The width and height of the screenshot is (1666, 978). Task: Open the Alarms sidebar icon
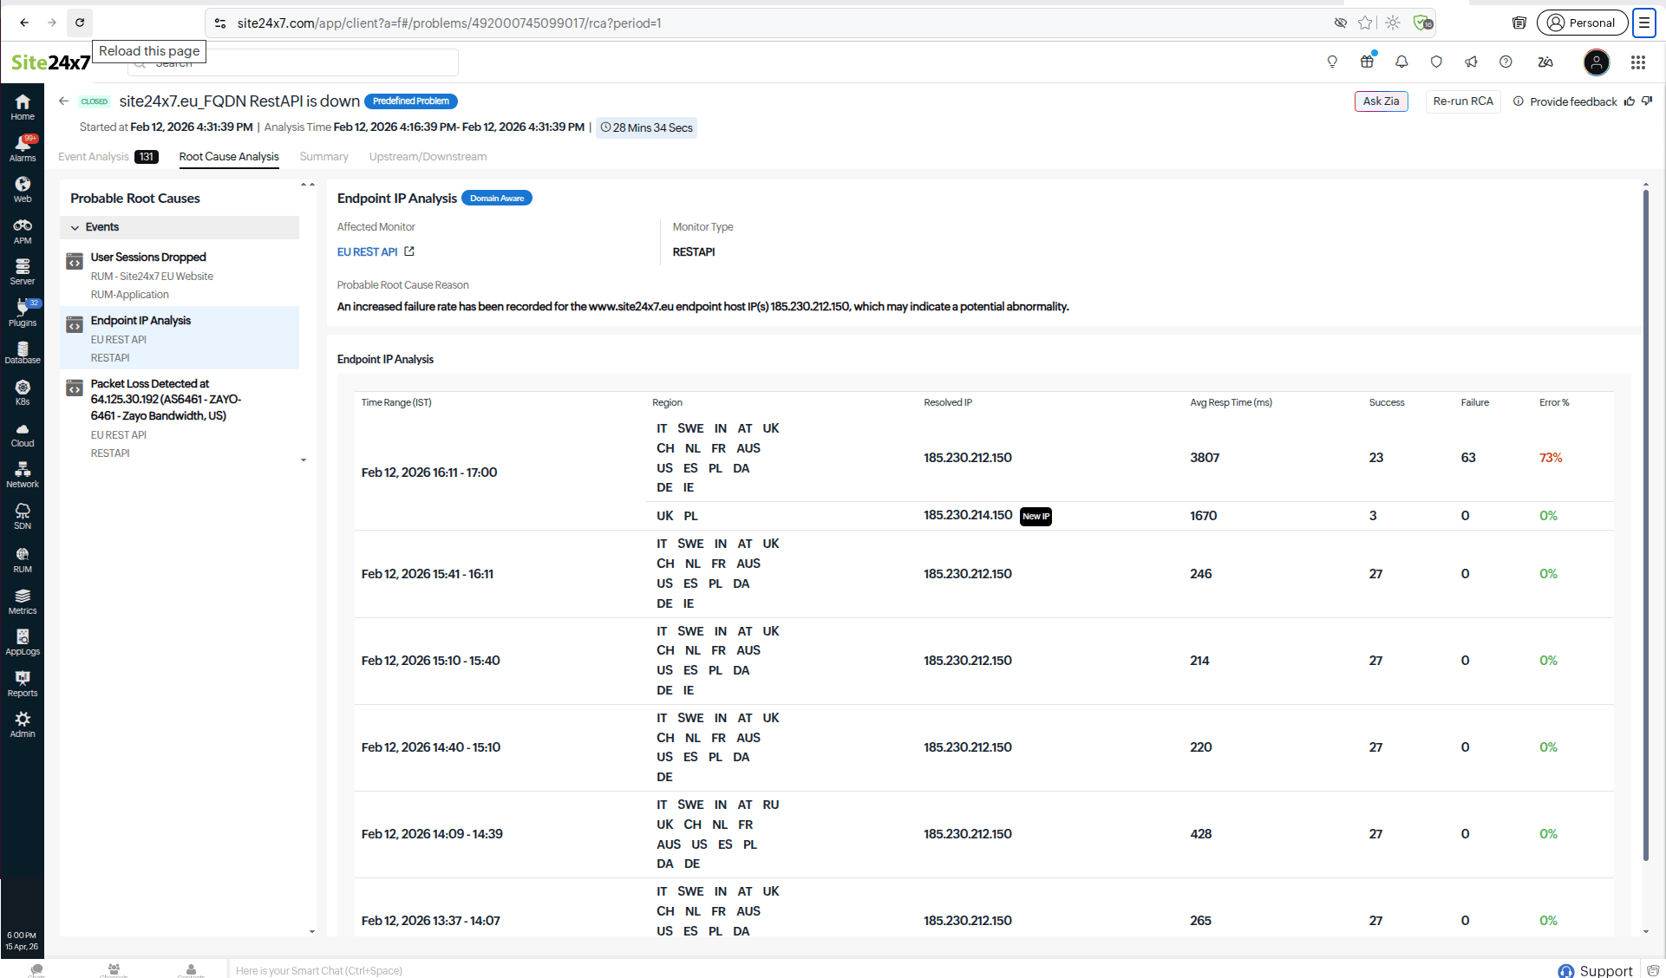click(x=23, y=149)
